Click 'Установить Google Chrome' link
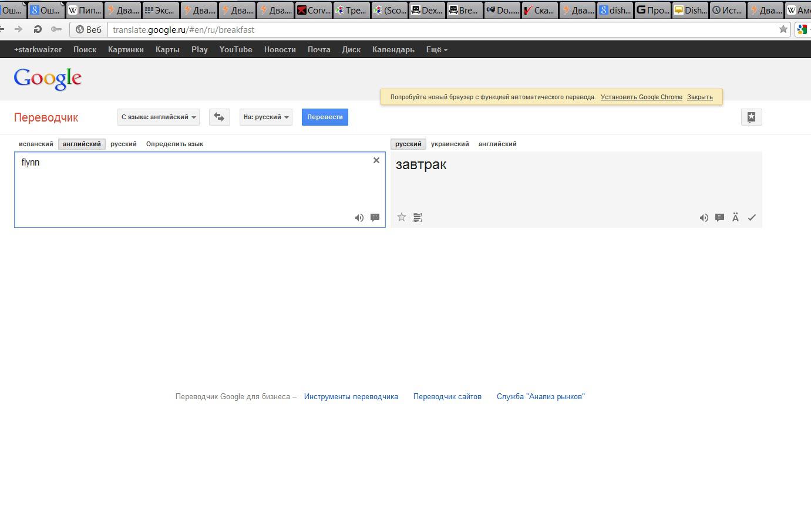 click(641, 97)
